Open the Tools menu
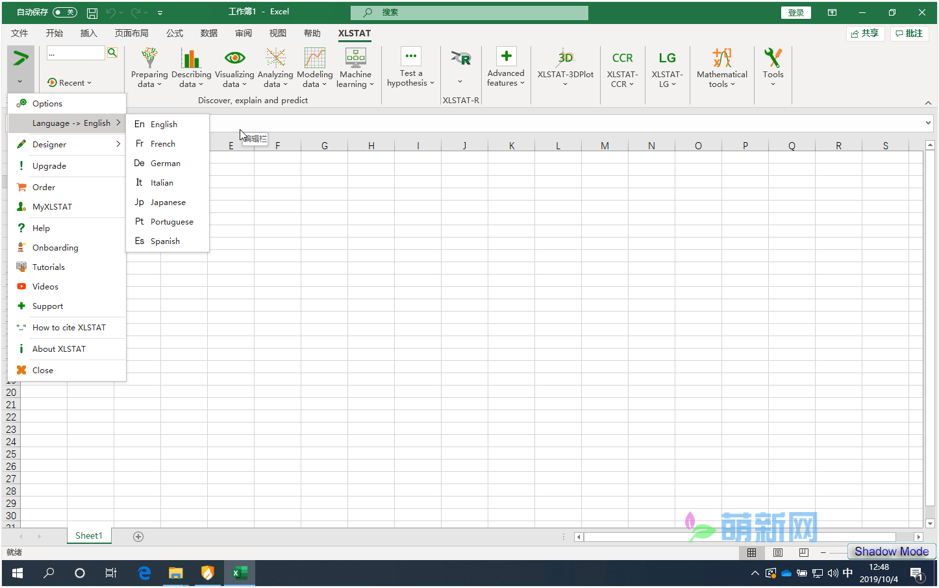Screen dimensions: 939x588 [773, 67]
